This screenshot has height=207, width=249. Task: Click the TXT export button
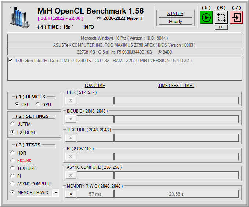pos(221,27)
